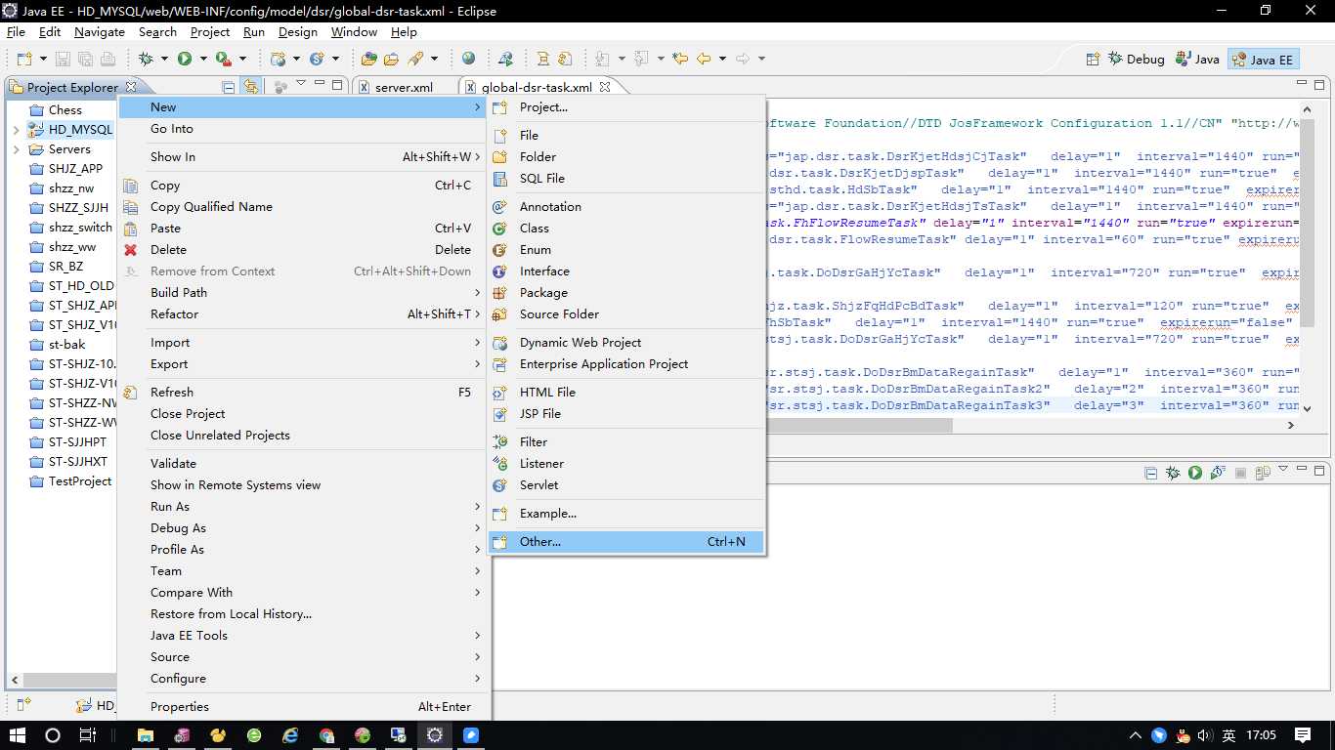1335x750 pixels.
Task: Select Example... in the New submenu
Action: (x=626, y=513)
